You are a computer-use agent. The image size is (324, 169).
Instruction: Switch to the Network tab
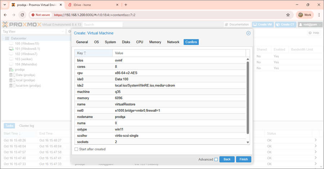click(173, 42)
